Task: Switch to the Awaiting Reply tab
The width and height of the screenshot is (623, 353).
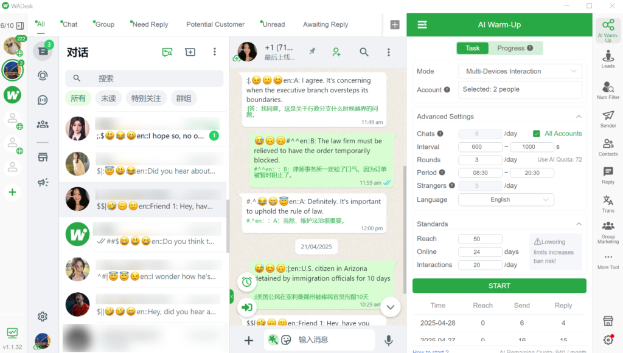Action: [x=325, y=24]
